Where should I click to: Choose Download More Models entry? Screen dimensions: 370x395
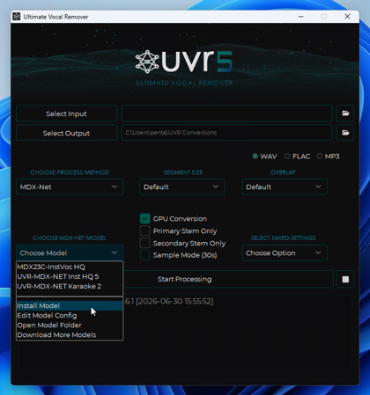point(70,335)
